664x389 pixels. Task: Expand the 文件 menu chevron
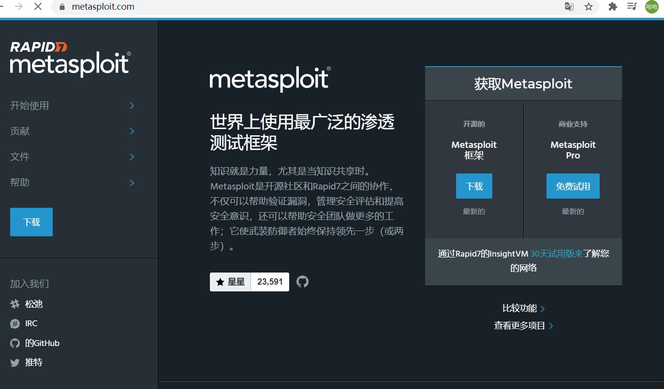132,157
